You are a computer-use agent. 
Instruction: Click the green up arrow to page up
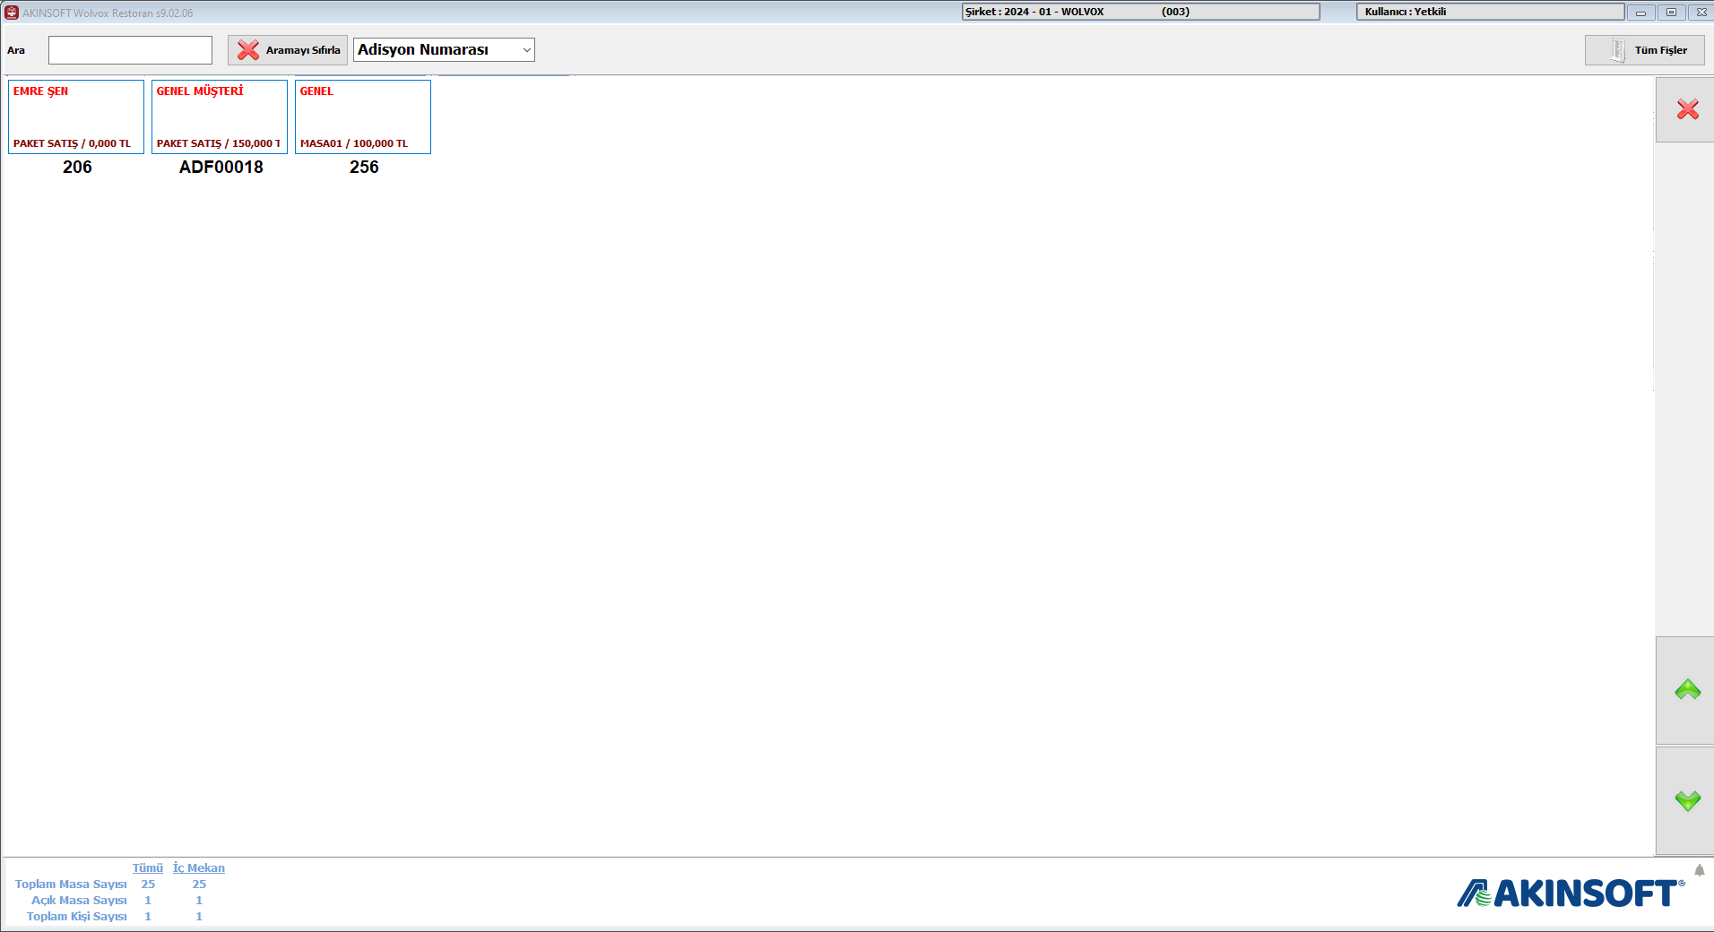tap(1687, 690)
